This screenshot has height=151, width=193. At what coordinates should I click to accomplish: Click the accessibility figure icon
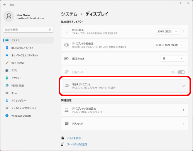click(7, 100)
